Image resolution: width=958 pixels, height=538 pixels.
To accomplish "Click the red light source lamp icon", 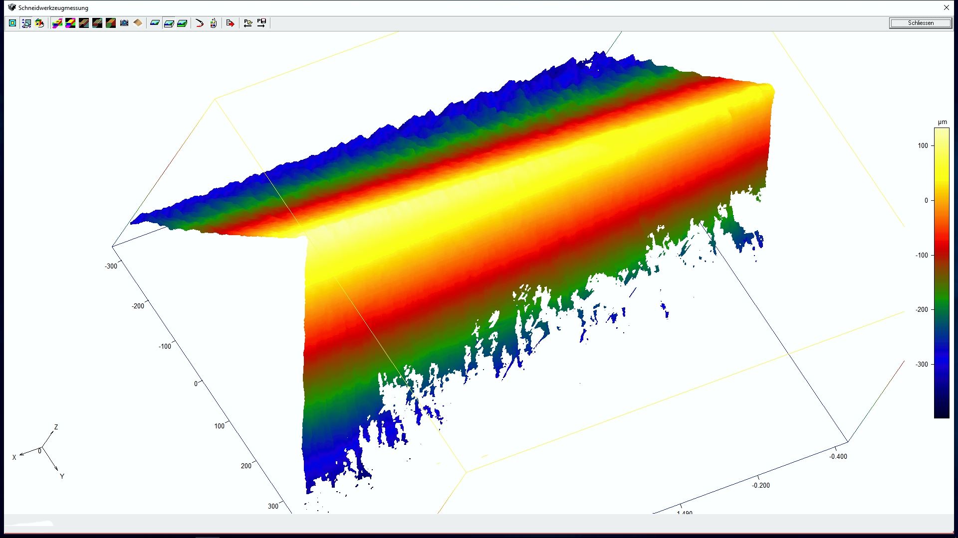I will pyautogui.click(x=200, y=23).
